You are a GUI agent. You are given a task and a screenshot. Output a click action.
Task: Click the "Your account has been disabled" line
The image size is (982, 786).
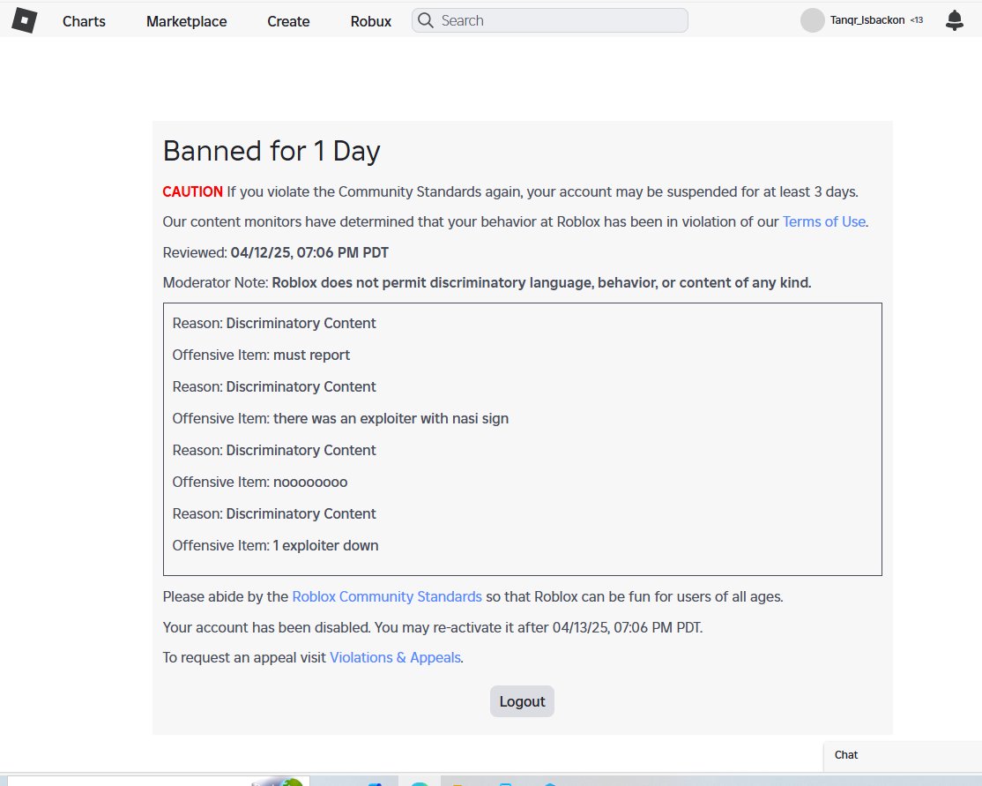432,627
